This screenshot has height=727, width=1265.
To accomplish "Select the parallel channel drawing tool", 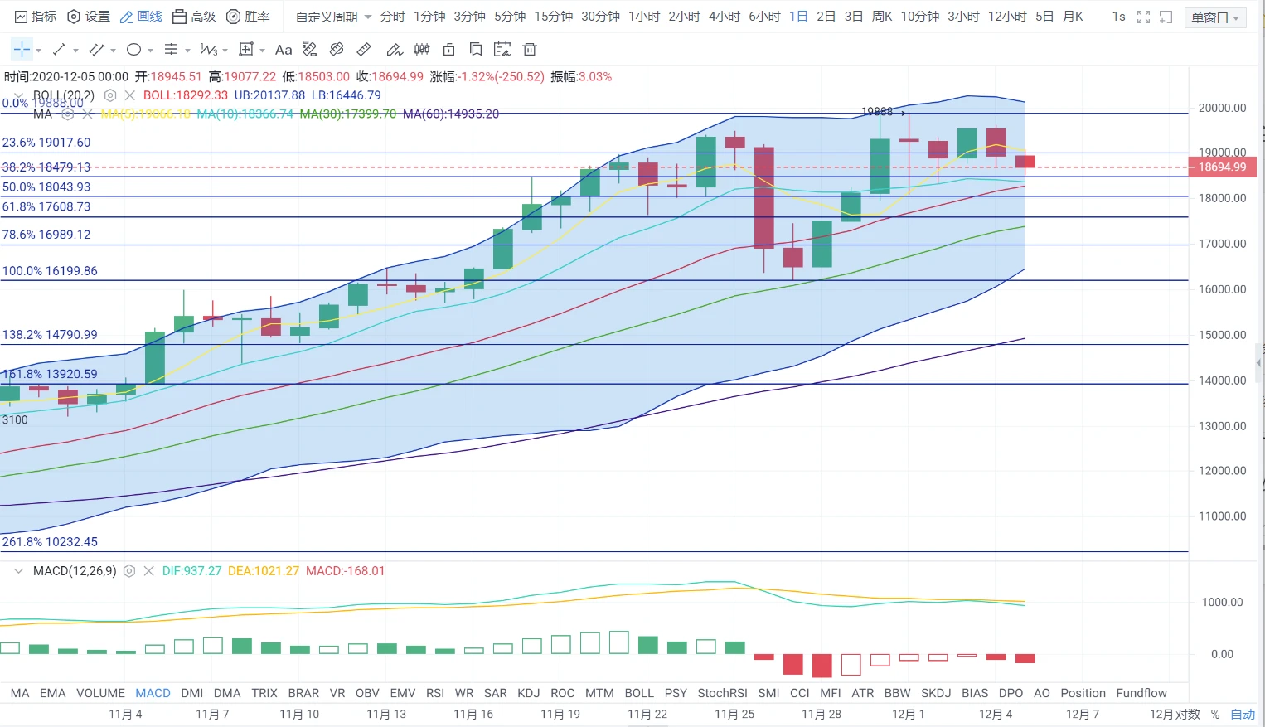I will coord(96,50).
